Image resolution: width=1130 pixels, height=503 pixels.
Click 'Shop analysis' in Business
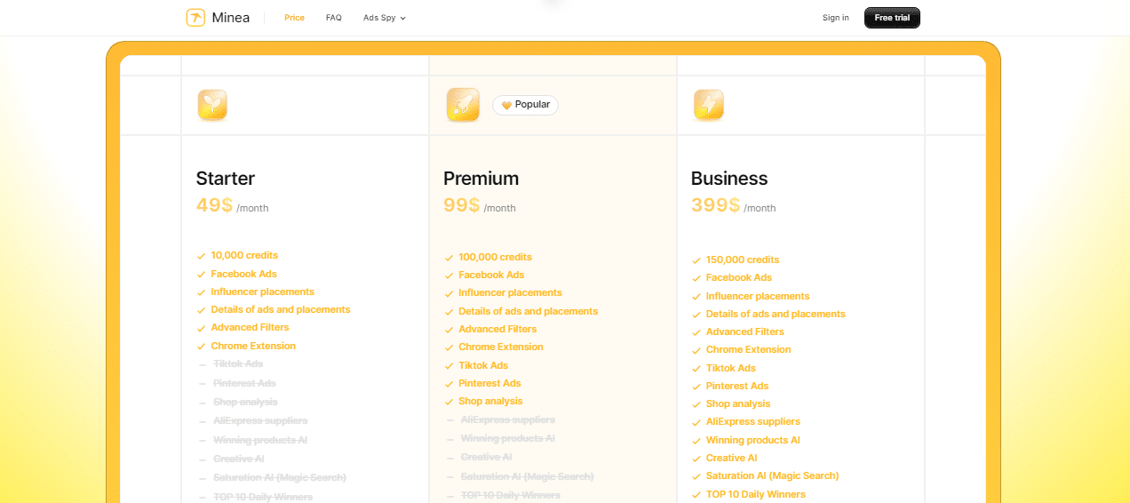tap(737, 403)
